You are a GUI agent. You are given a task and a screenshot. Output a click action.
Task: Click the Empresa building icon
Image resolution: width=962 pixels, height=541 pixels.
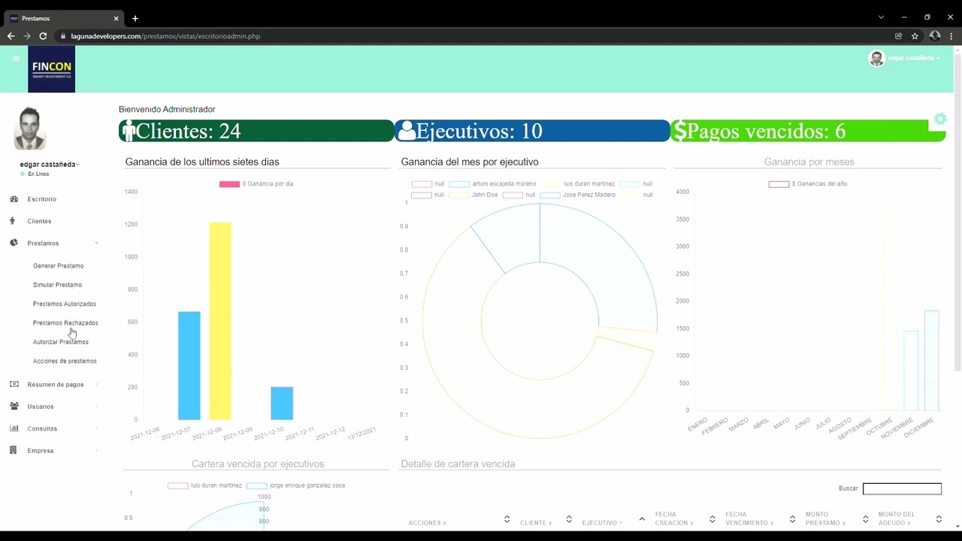click(13, 450)
